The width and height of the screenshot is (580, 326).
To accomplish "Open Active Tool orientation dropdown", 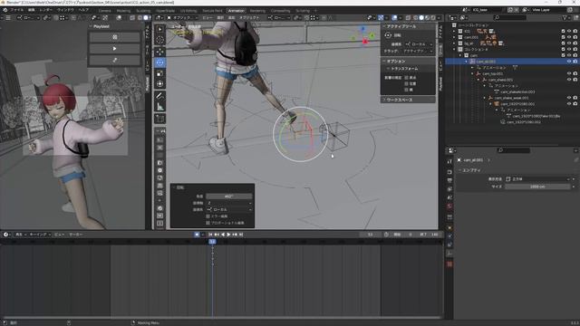I will tap(419, 44).
